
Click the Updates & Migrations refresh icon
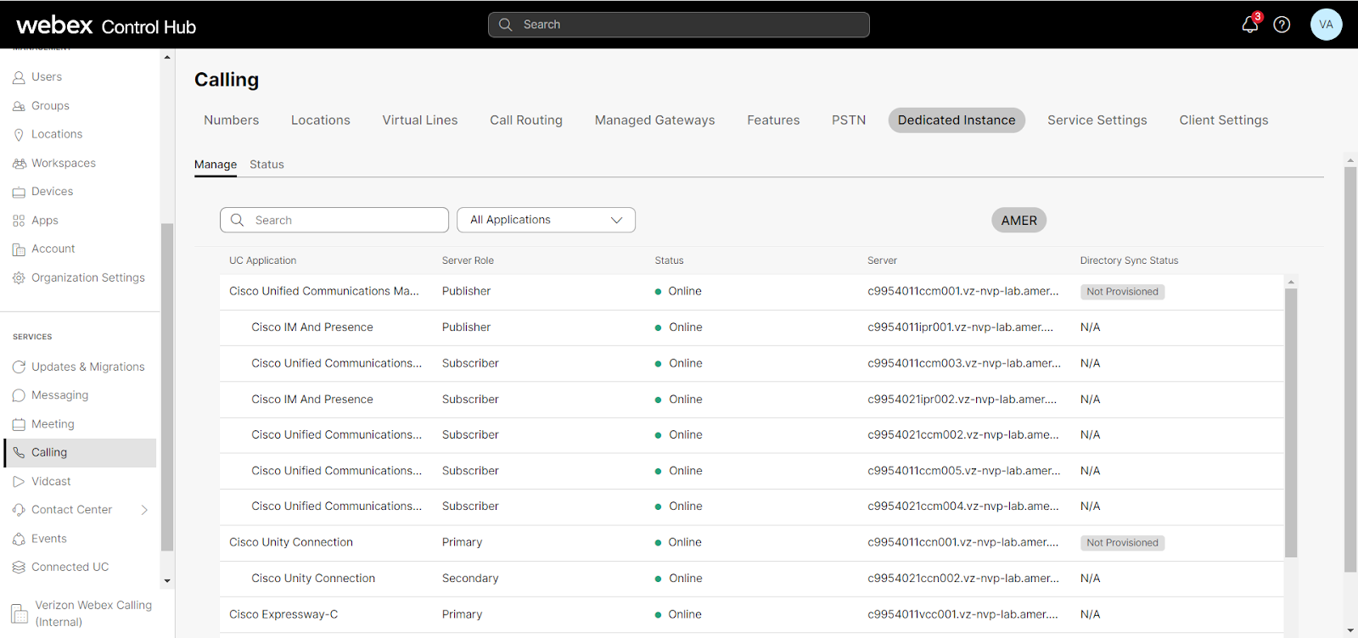[x=19, y=367]
